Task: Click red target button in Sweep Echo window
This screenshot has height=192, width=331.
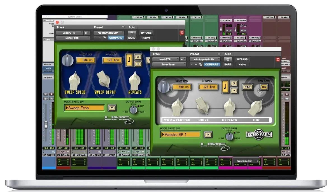Action: 182,33
